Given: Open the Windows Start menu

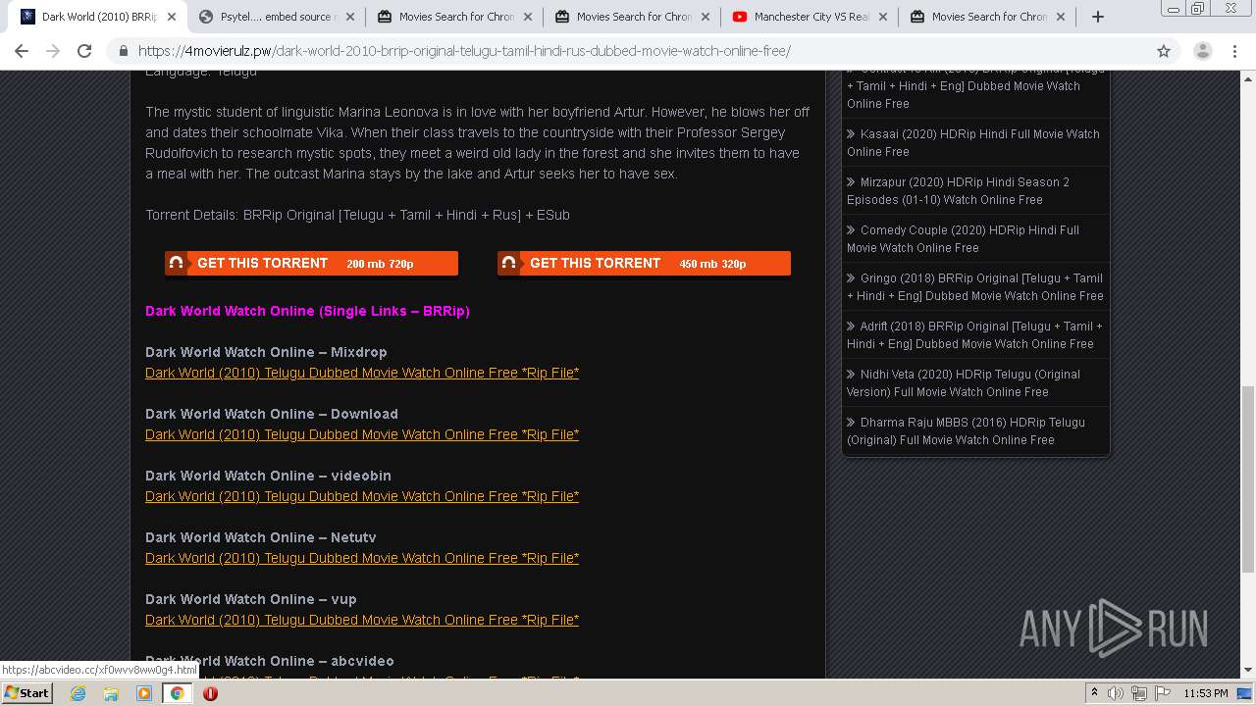Looking at the screenshot, I should point(26,692).
